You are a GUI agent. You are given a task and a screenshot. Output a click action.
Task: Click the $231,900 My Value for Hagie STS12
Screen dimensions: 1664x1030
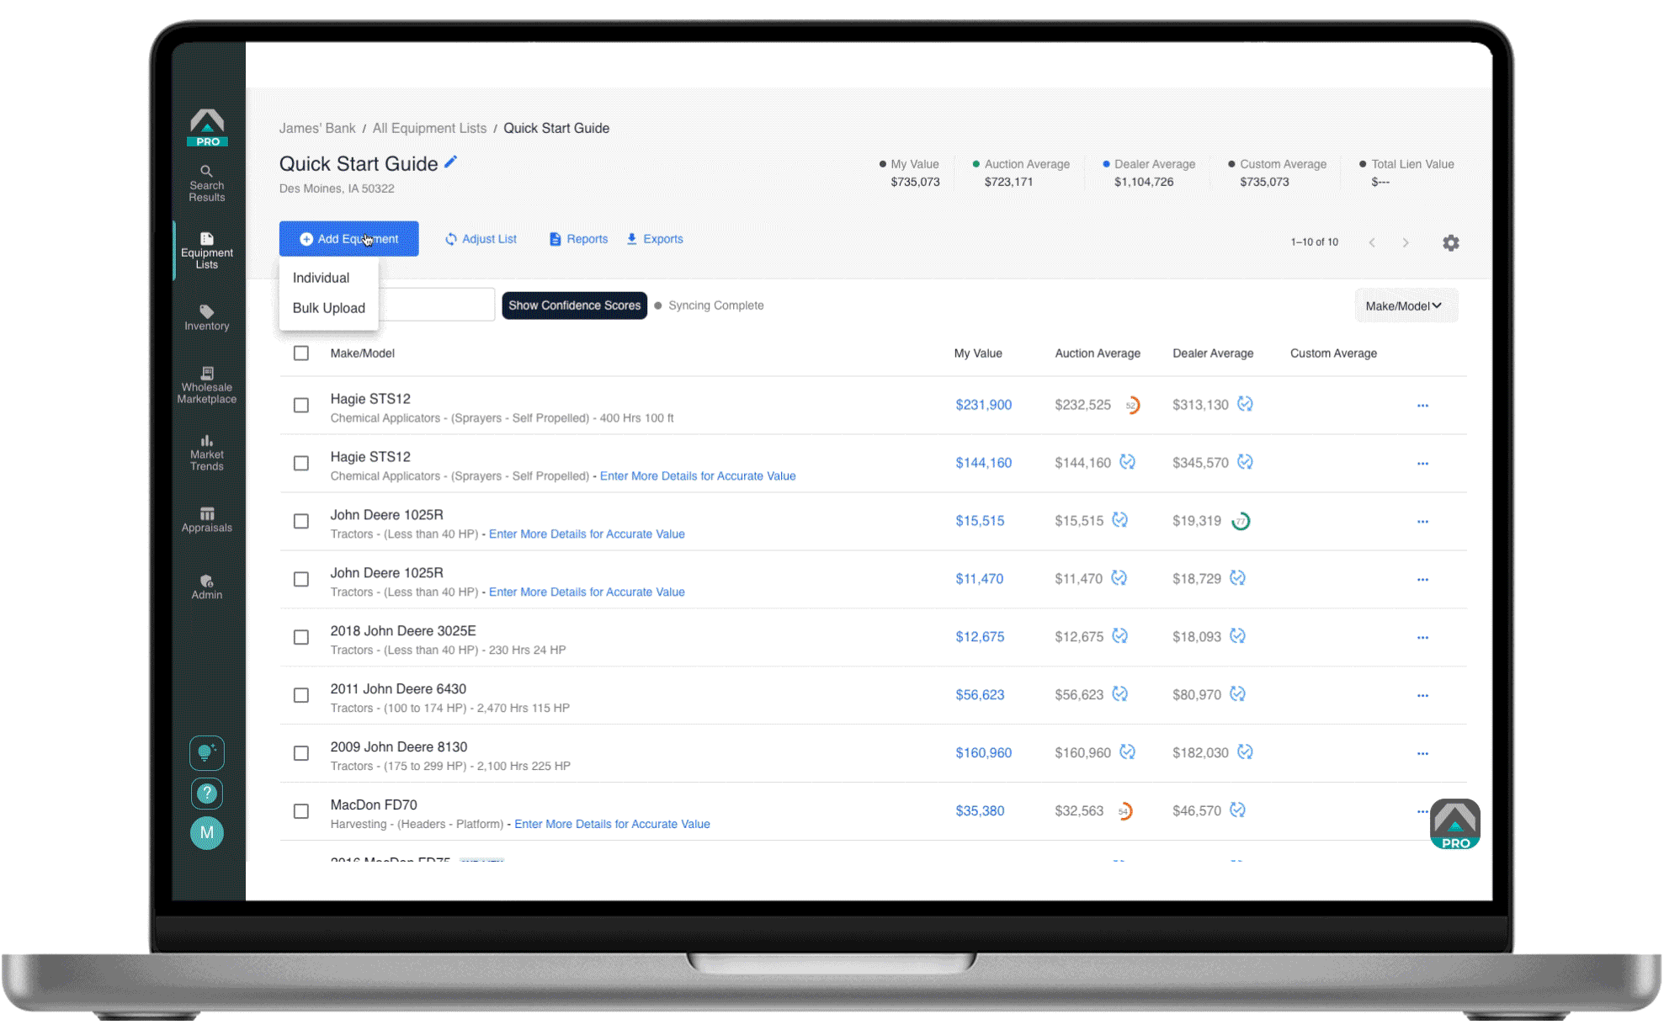(983, 405)
